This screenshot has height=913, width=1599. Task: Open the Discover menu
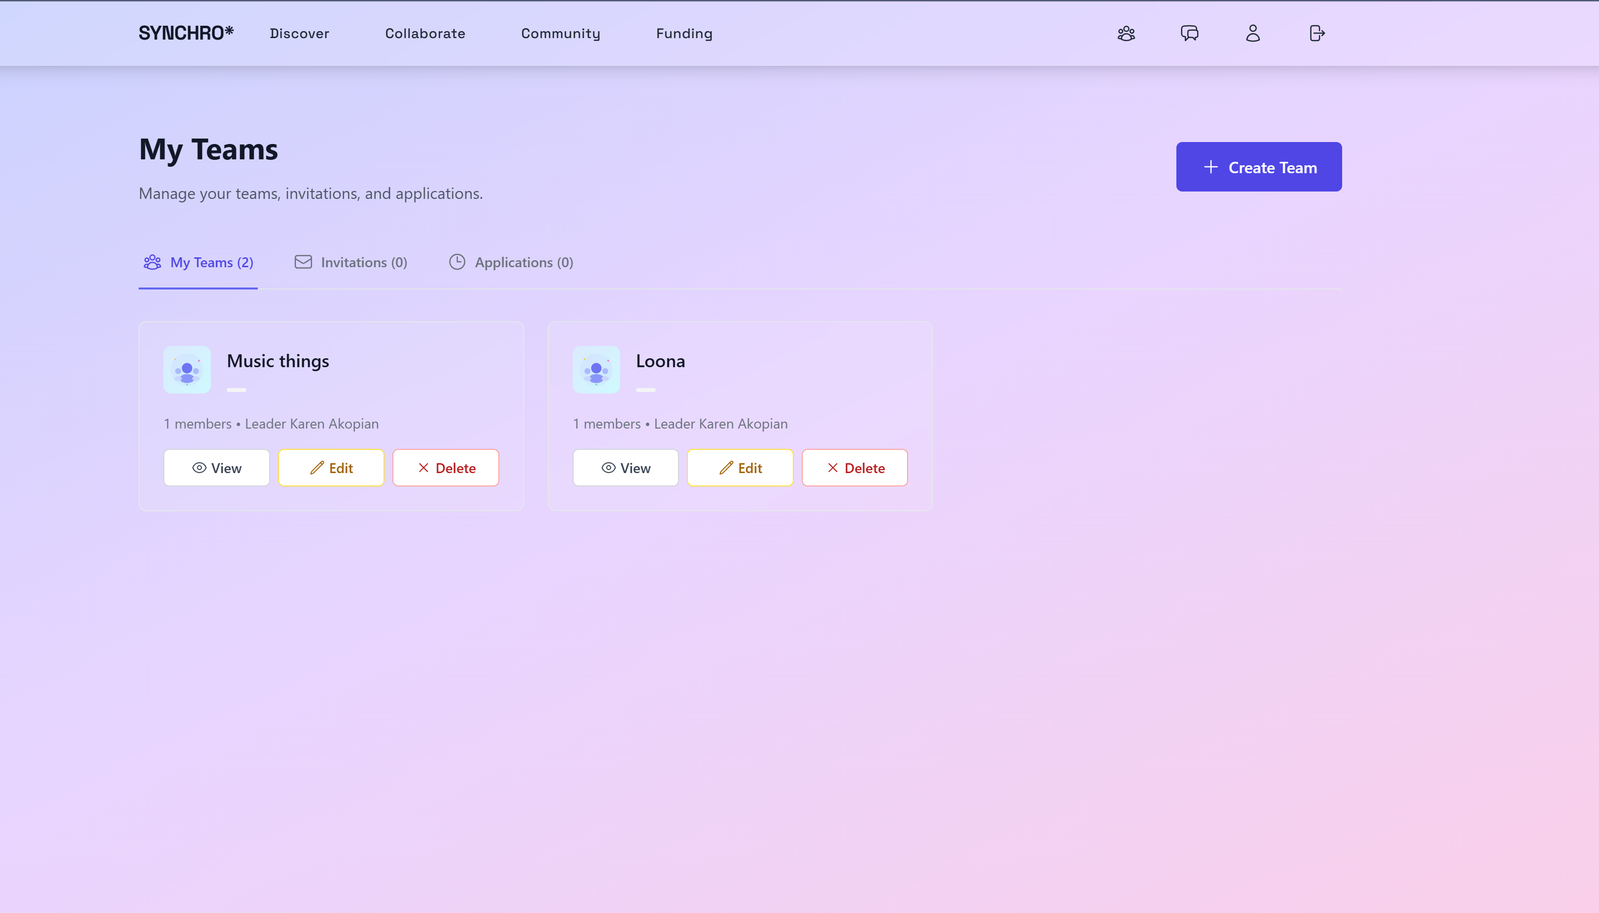point(299,33)
